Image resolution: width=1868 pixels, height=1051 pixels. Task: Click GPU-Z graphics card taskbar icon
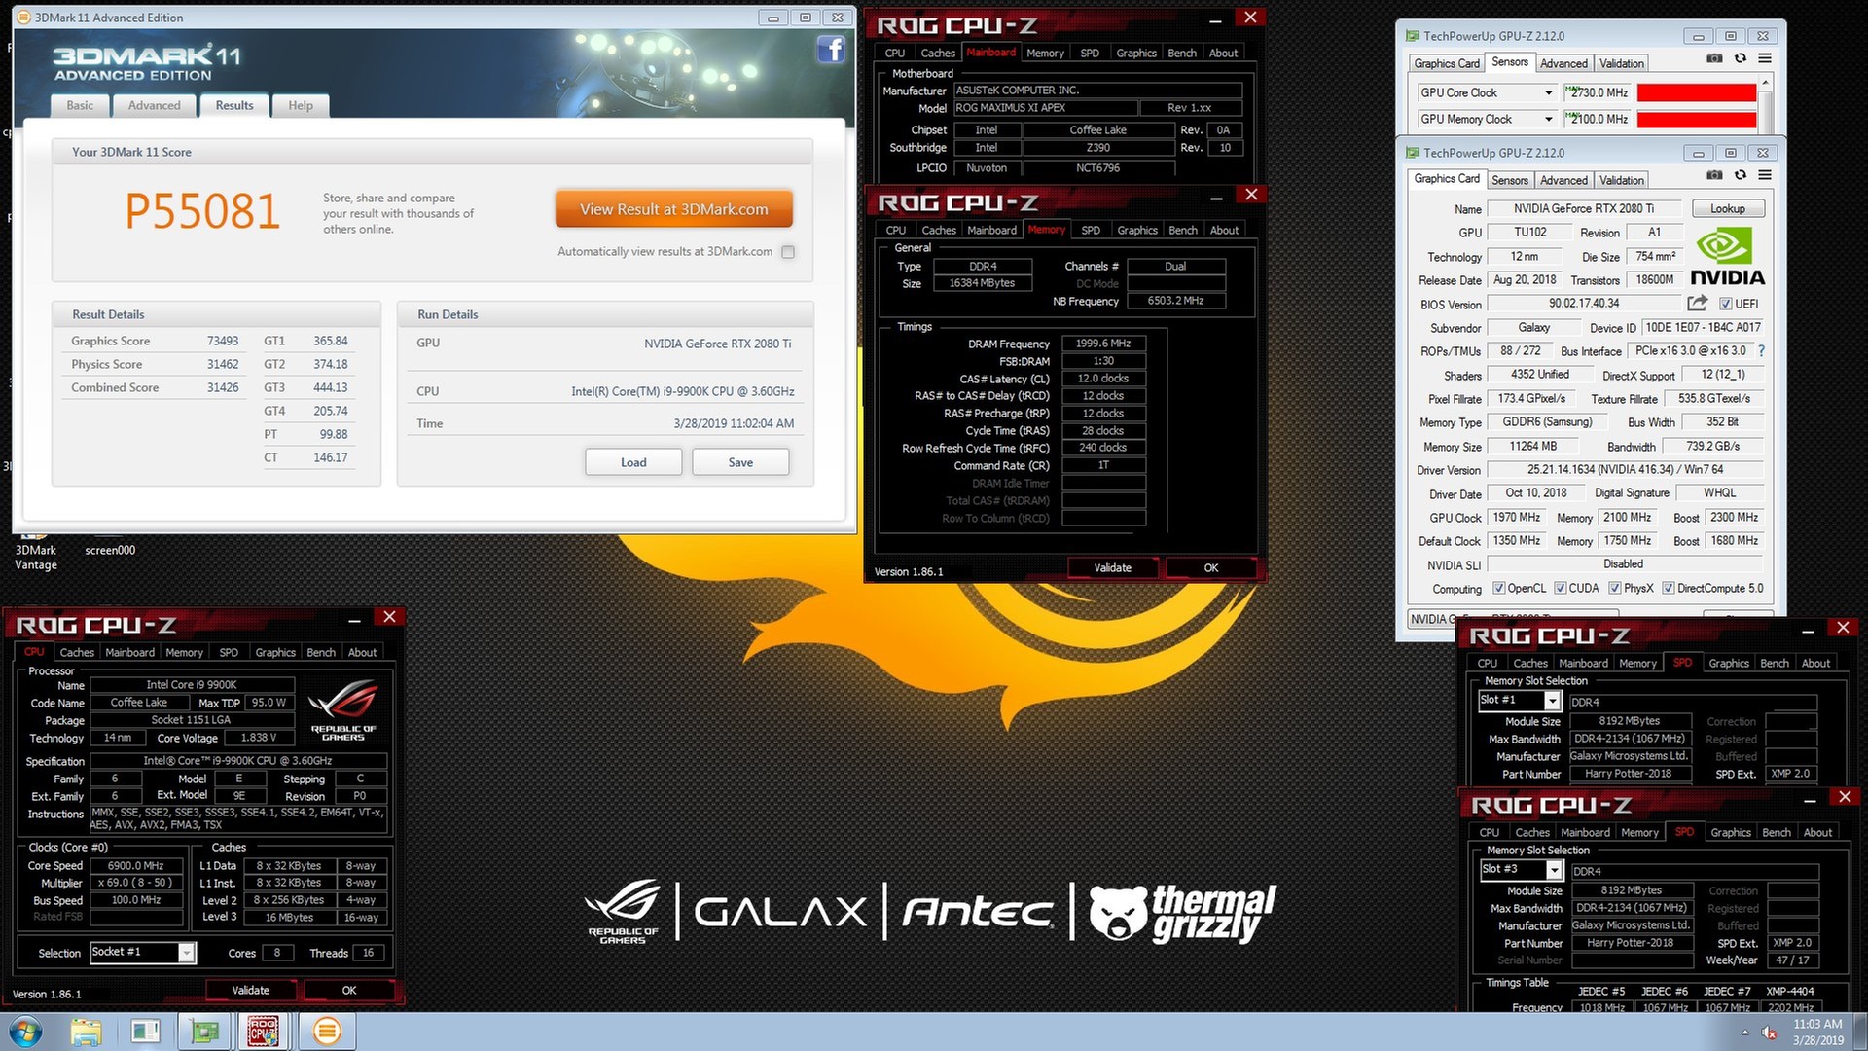pos(204,1032)
